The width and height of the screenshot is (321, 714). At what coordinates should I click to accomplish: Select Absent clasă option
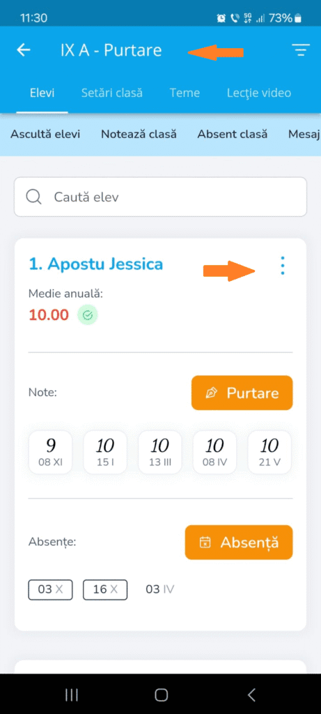(233, 135)
